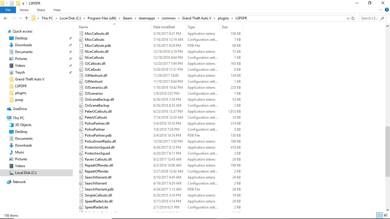Click the OJManhunt.dll file icon
The height and width of the screenshot is (219, 390).
pos(81,76)
